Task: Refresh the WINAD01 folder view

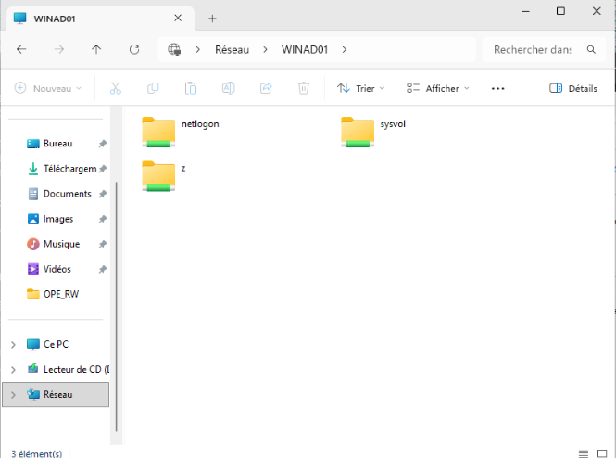Action: coord(134,49)
